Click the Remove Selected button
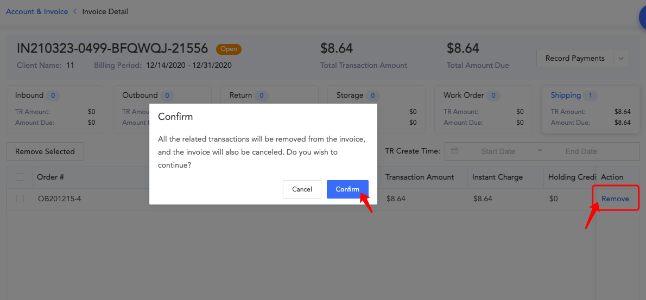 45,151
